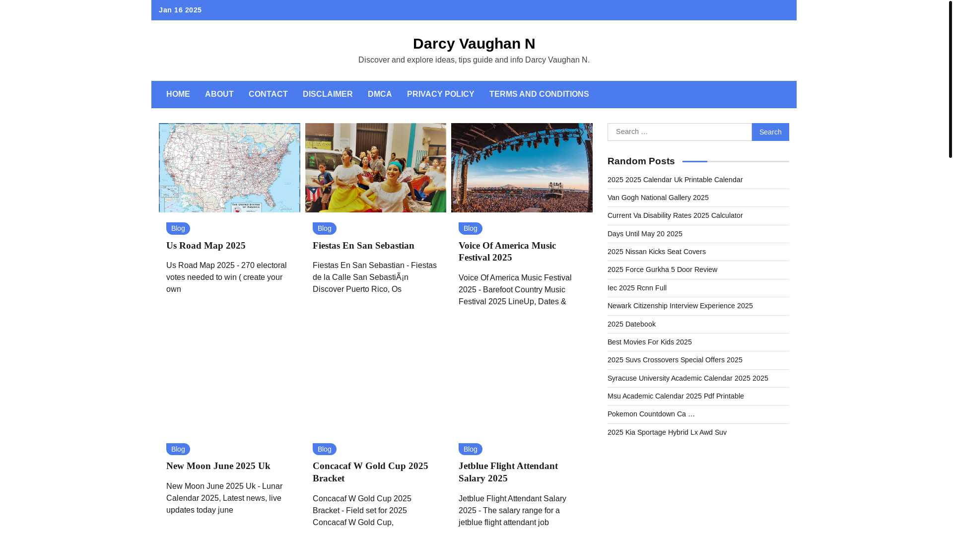Click the Blog tag above Us Road Map 2025
Viewport: 953px width, 536px height.
[178, 228]
